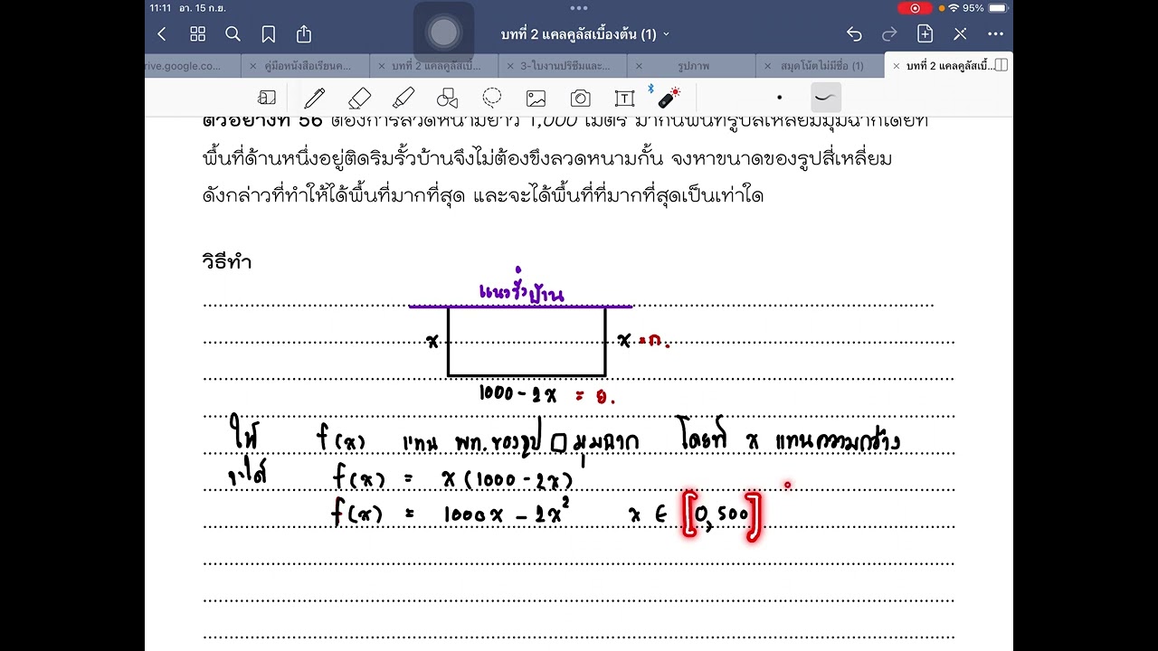
Task: Undo the last stroke
Action: click(x=854, y=34)
